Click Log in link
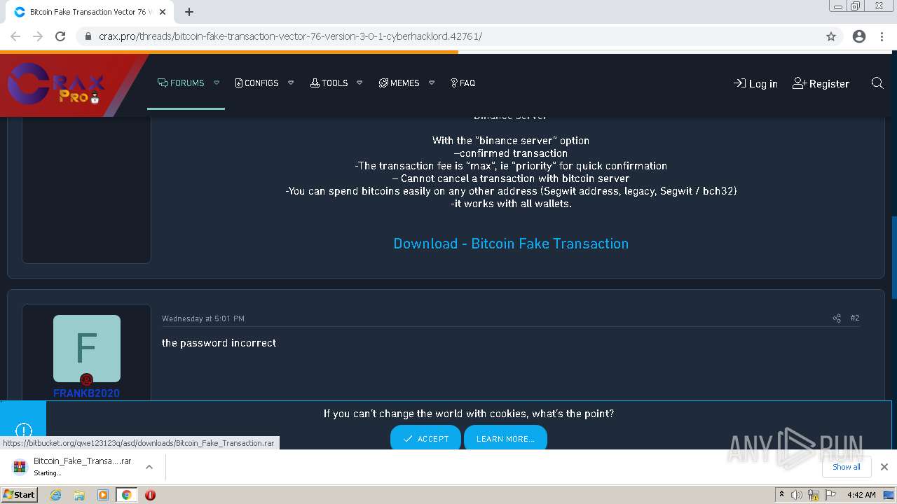This screenshot has width=897, height=504. 755,84
